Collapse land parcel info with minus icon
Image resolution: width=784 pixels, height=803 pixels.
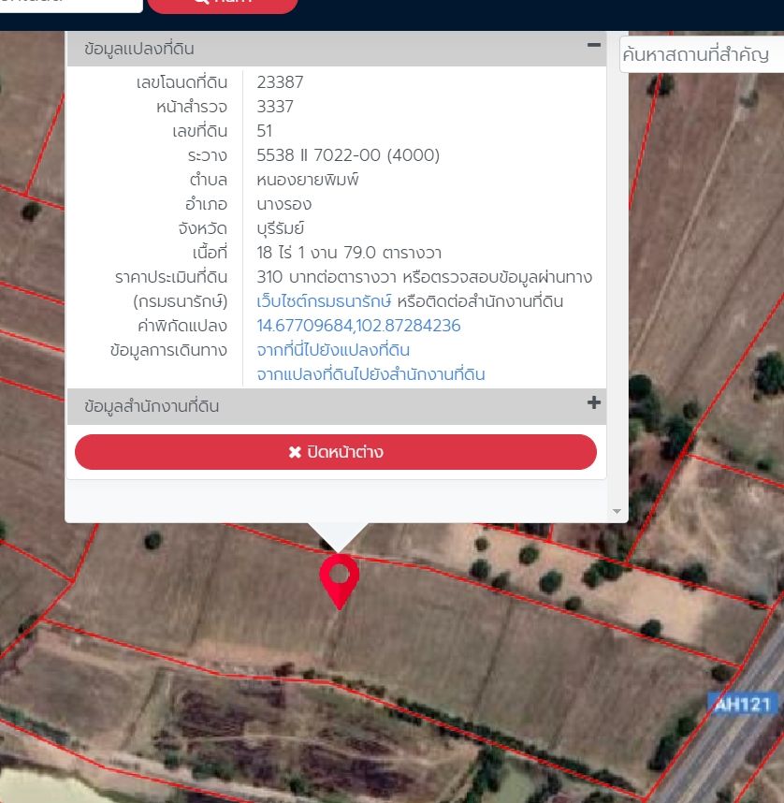click(593, 46)
